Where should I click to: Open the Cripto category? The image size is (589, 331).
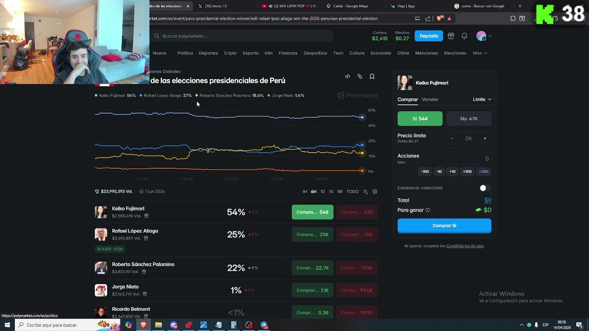(230, 53)
